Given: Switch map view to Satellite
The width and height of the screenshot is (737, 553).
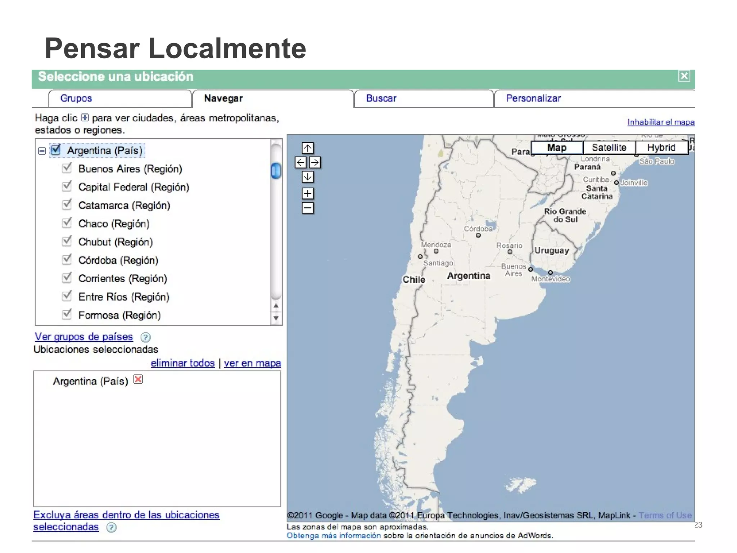Looking at the screenshot, I should coord(609,148).
